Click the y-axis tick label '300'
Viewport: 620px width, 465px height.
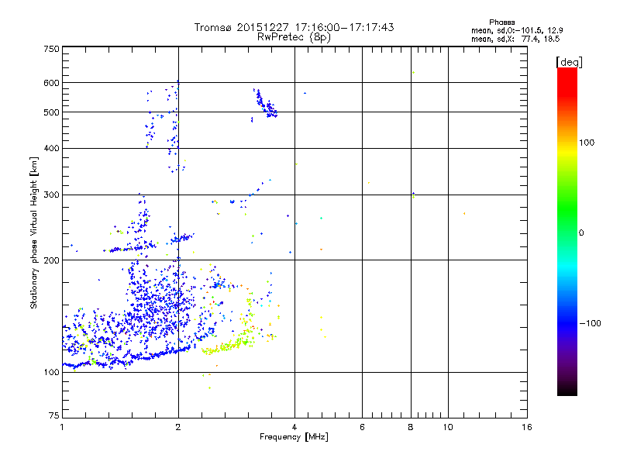click(x=51, y=195)
